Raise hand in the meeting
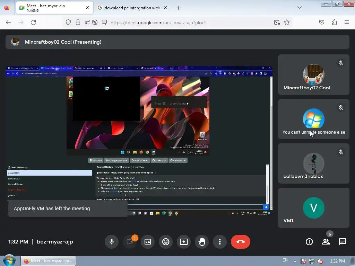 click(202, 242)
